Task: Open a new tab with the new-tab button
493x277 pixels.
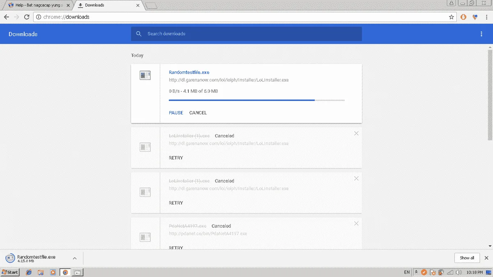Action: point(151,6)
